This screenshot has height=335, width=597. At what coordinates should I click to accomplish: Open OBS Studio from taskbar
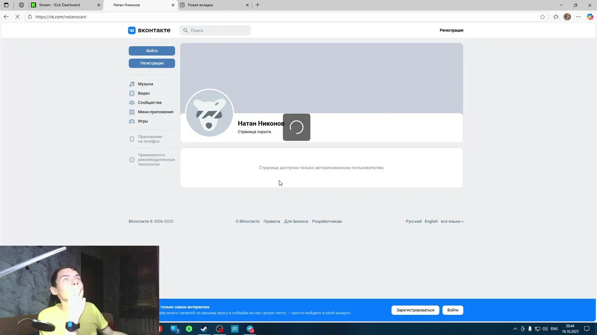coord(220,329)
